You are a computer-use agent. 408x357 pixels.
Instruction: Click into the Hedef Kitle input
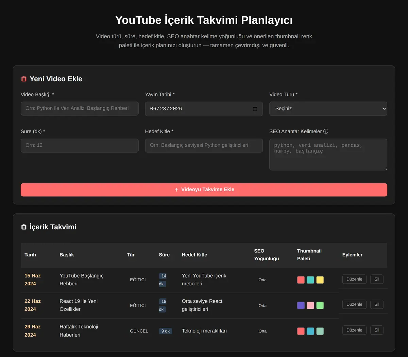pyautogui.click(x=204, y=145)
